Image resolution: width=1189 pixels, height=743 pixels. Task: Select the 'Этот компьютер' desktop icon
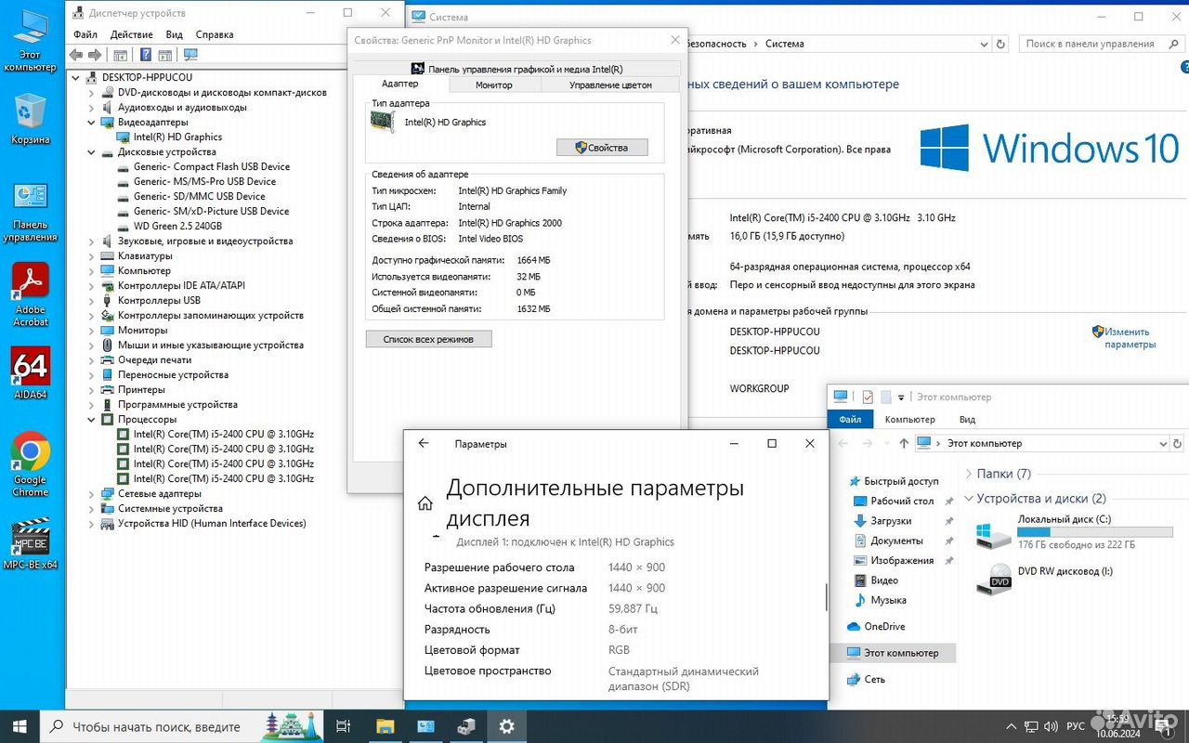30,41
